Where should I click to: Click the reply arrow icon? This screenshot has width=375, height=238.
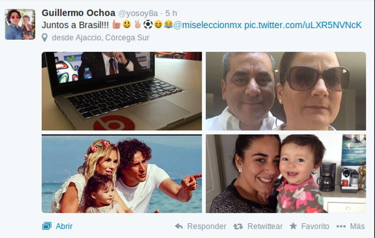(x=179, y=226)
